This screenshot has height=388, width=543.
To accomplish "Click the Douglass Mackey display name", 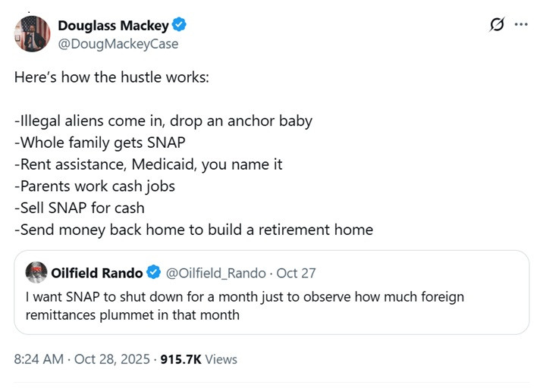I will point(113,26).
